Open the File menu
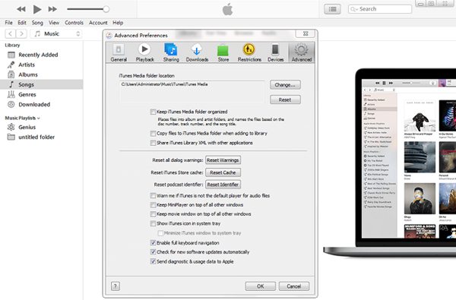This screenshot has height=300, width=456. [8, 23]
